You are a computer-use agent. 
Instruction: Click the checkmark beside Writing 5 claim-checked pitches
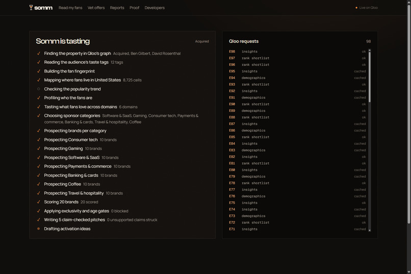coord(39,220)
